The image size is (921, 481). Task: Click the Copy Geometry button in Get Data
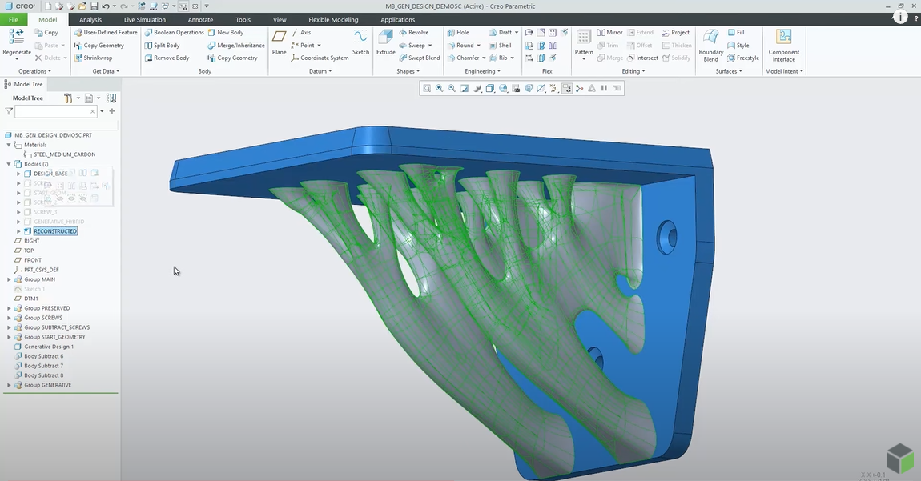[99, 46]
